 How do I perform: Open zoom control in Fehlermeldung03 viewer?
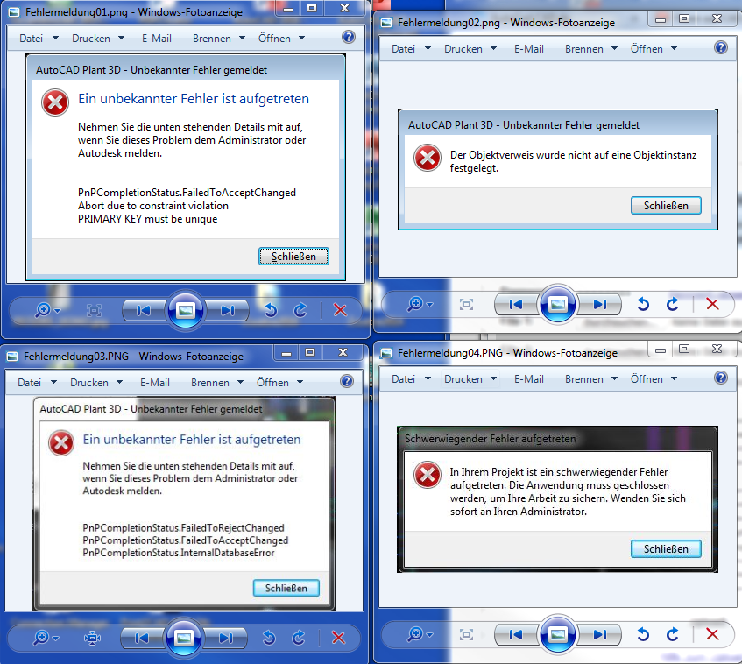46,638
